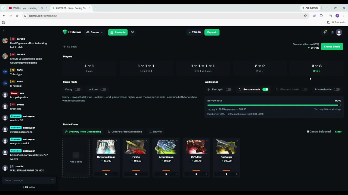Open All Bookmarks folder
348x195 pixels.
coord(336,22)
